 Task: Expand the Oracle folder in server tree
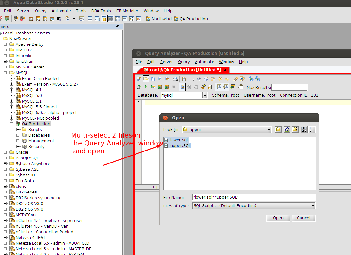5,152
